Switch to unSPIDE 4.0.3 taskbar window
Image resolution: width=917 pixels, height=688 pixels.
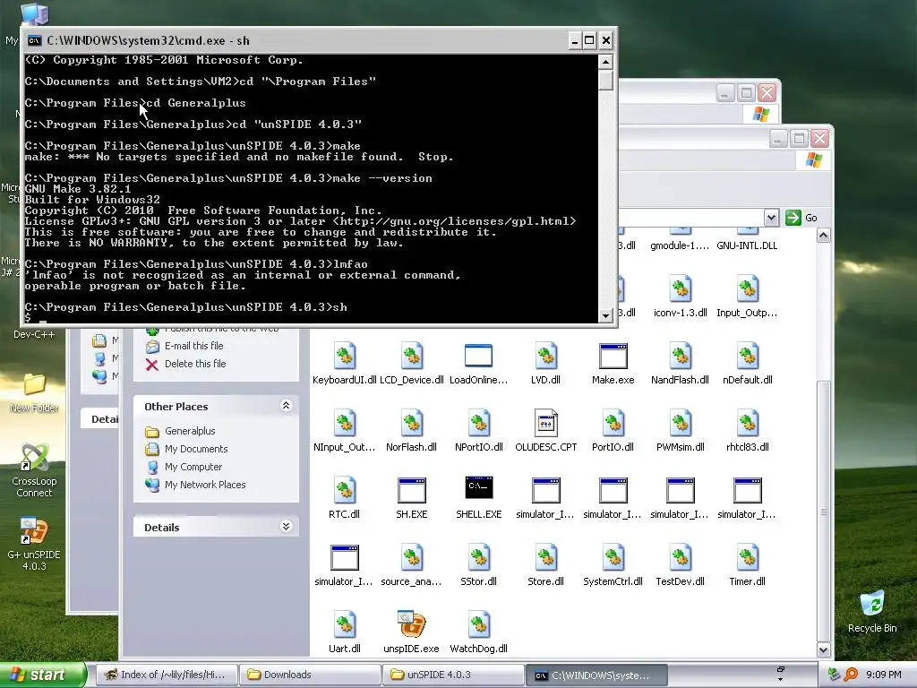pos(453,675)
